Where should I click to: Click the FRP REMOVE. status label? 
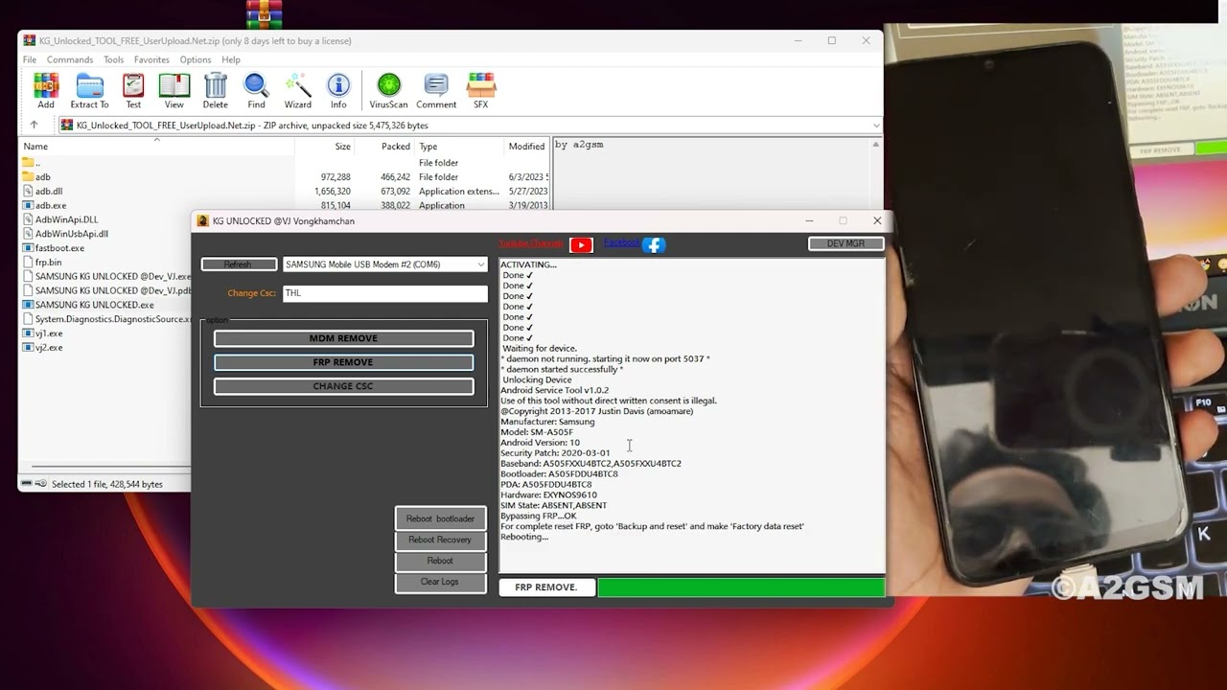(546, 587)
